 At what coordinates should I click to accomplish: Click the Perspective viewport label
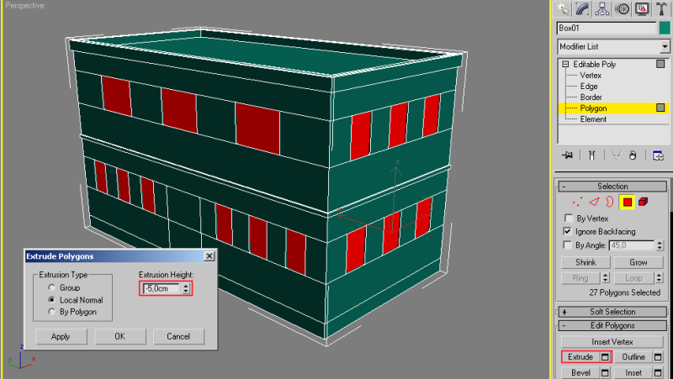(x=24, y=6)
